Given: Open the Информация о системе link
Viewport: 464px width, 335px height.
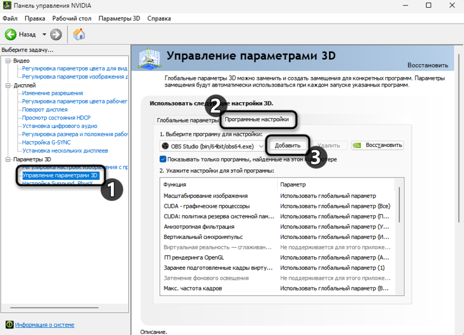Looking at the screenshot, I should [x=44, y=324].
